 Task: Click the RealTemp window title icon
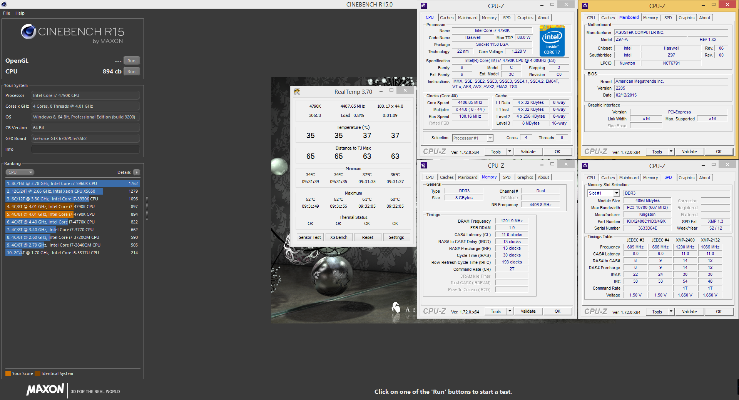(297, 92)
